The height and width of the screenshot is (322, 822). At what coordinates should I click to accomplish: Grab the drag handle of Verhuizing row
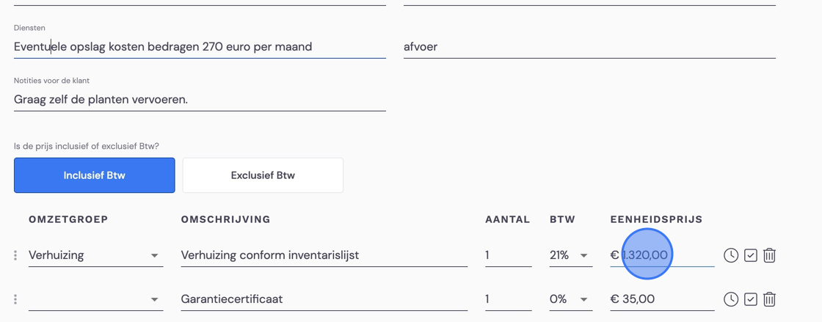point(15,255)
